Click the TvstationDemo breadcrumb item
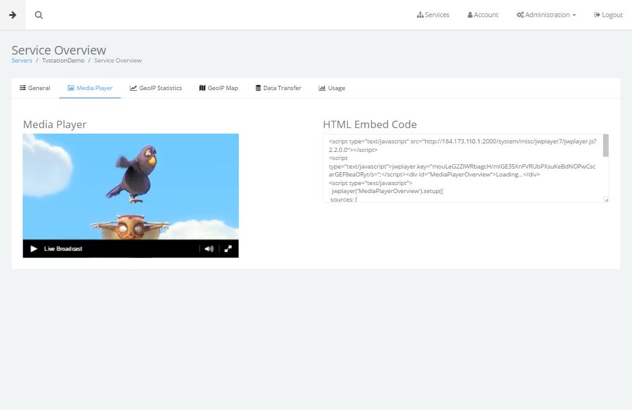 (63, 61)
